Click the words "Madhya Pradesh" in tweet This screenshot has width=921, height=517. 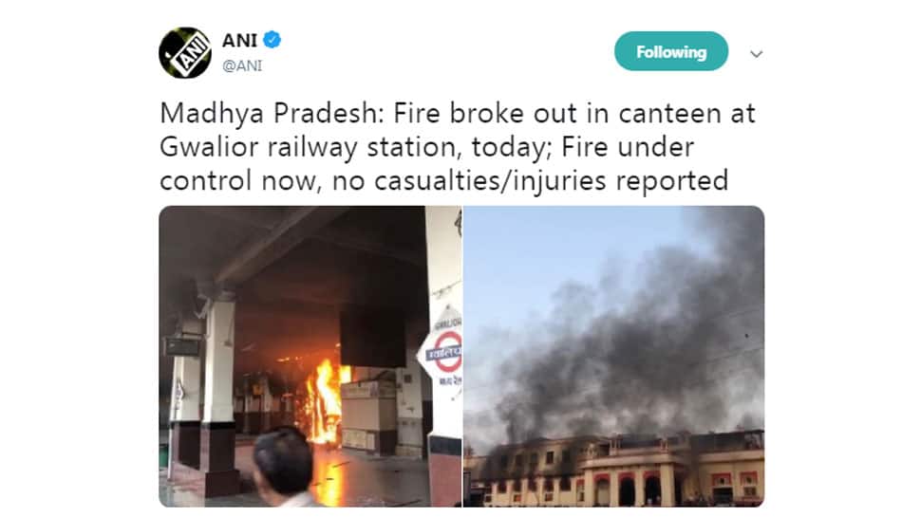pyautogui.click(x=272, y=114)
